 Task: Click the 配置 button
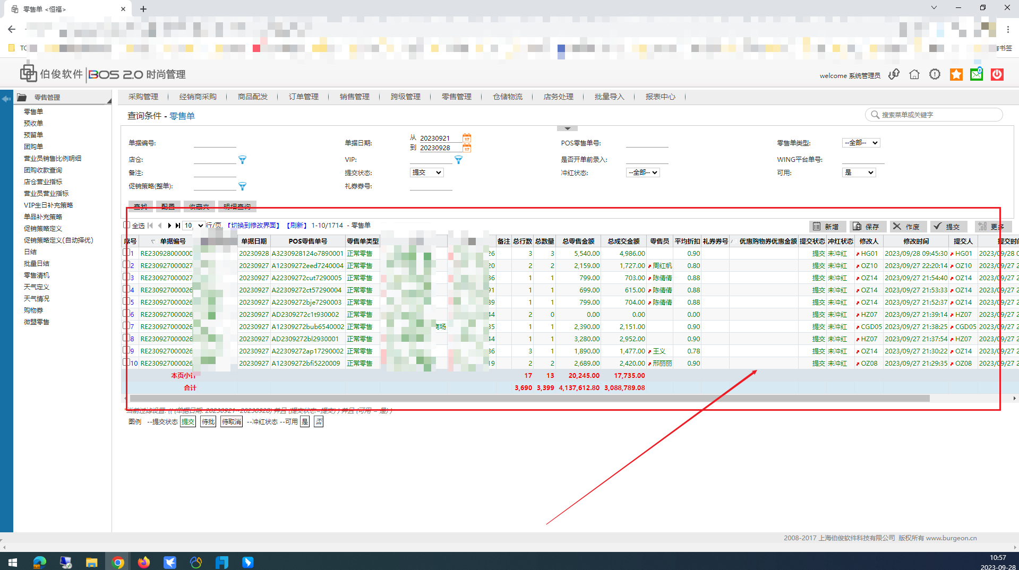click(x=168, y=206)
